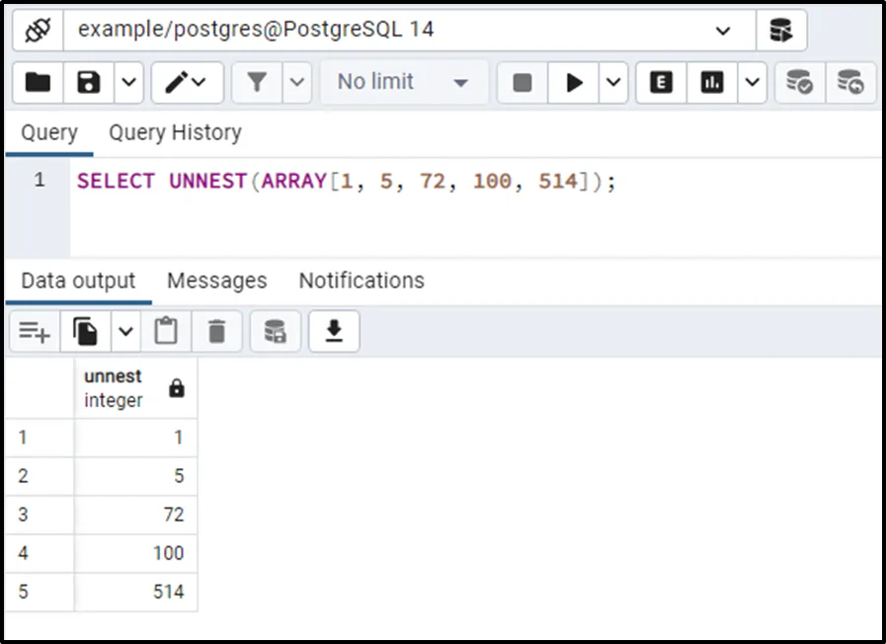This screenshot has width=886, height=644.
Task: Download query results as file
Action: pos(334,333)
